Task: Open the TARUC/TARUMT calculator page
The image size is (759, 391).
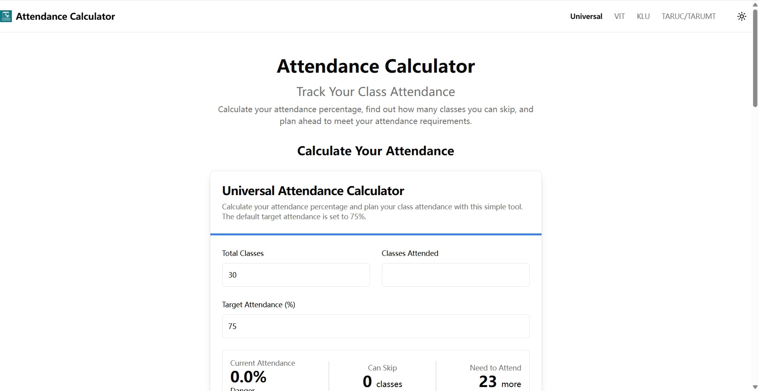Action: tap(689, 16)
